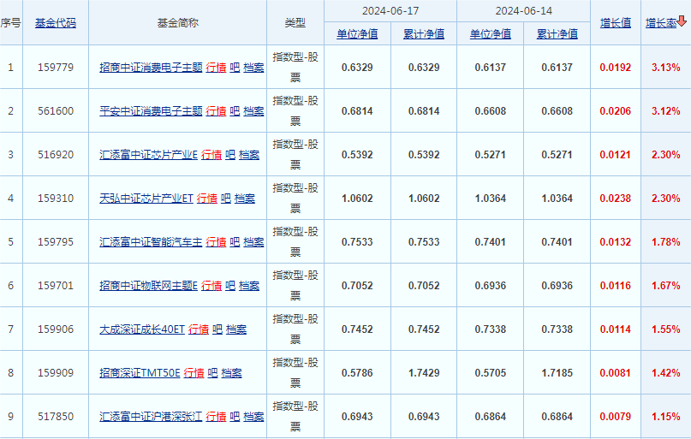Click cumulative value 1.7429

(x=424, y=372)
